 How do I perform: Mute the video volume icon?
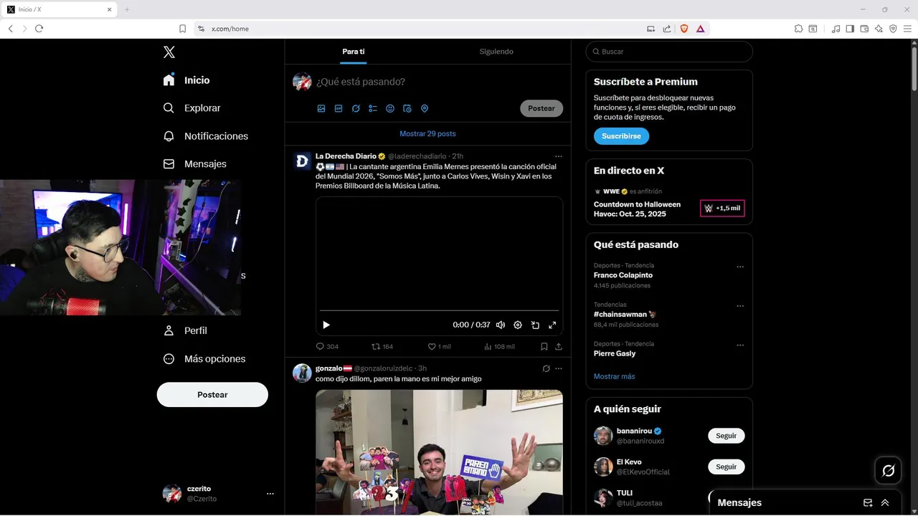coord(501,325)
